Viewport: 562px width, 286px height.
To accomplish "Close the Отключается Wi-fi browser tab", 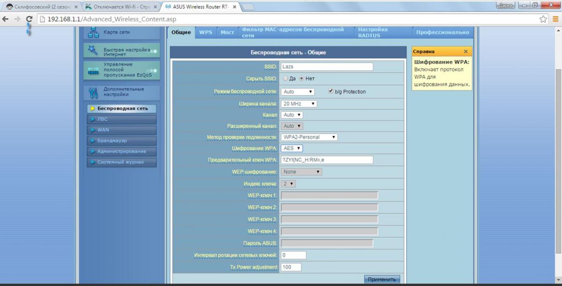I will (x=155, y=7).
